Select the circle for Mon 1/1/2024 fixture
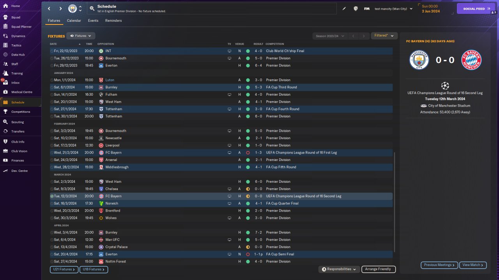This screenshot has width=499, height=280. [52, 80]
